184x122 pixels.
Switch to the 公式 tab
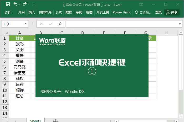tap(59, 12)
